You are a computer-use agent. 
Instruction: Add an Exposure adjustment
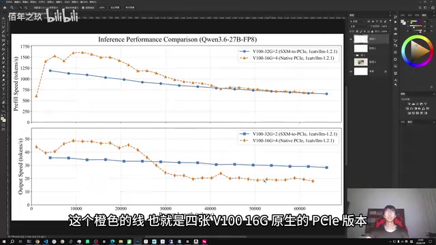421,104
